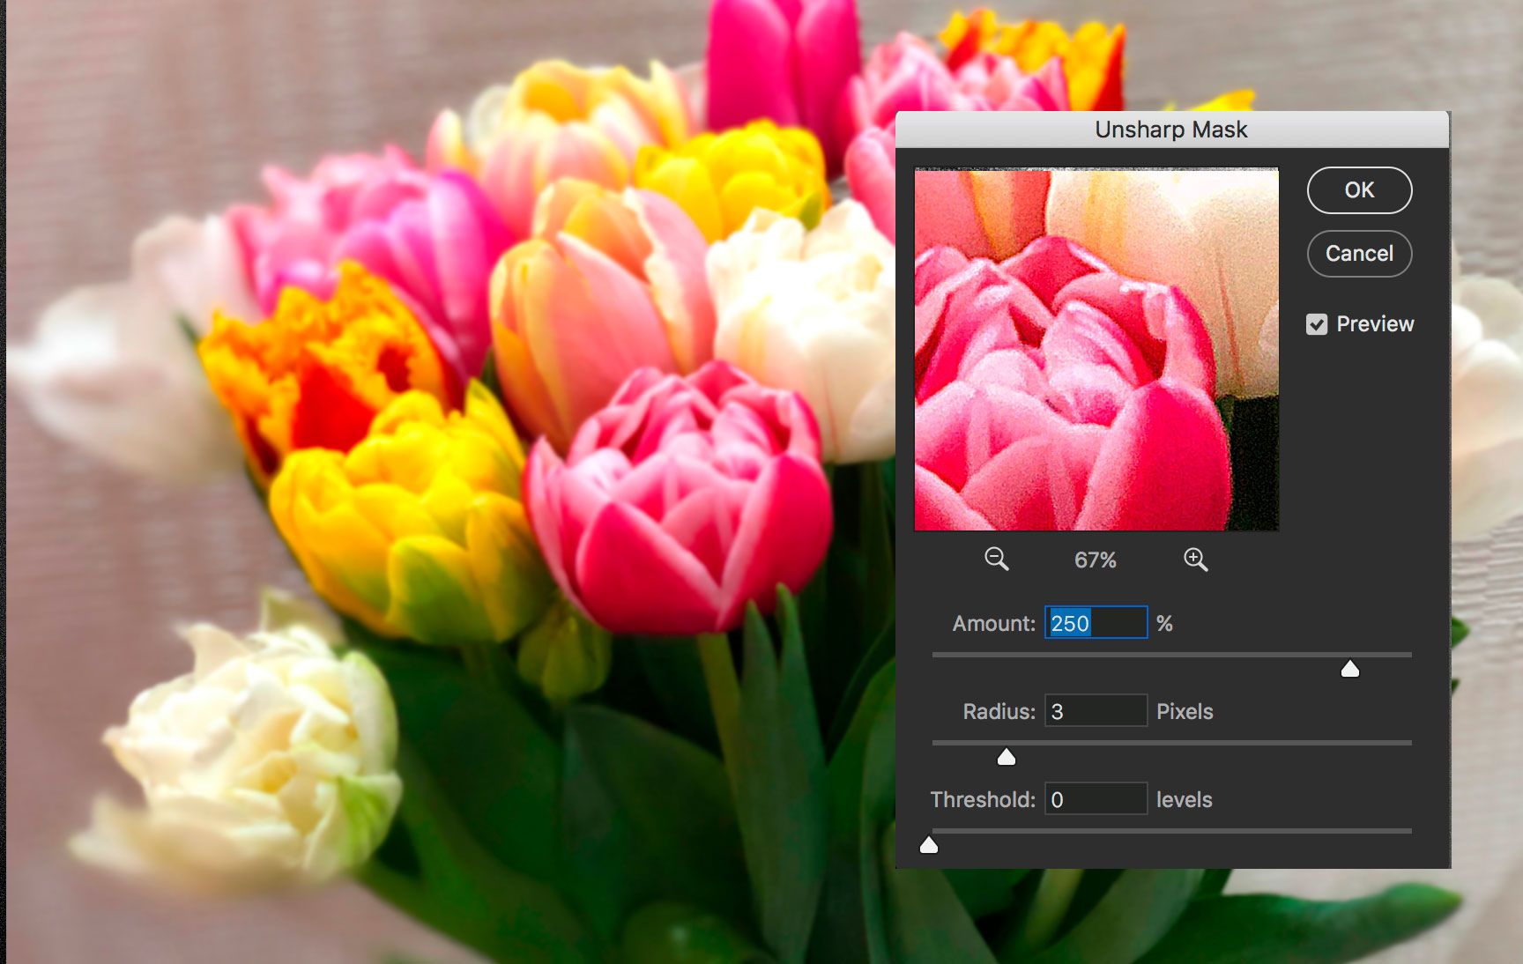Click the 67% zoom percentage label

tap(1095, 559)
